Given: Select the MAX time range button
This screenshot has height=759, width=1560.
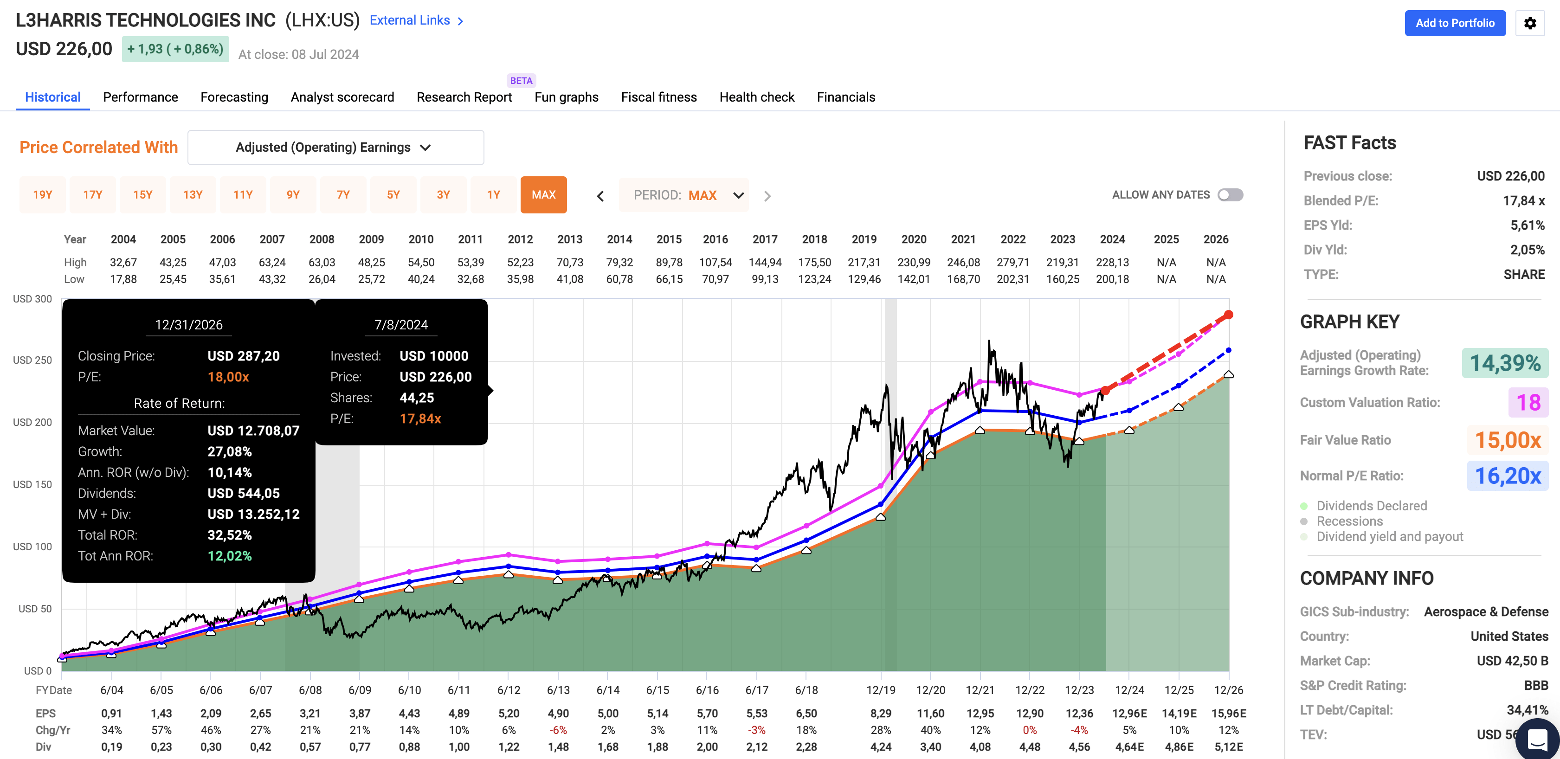Looking at the screenshot, I should [x=544, y=195].
